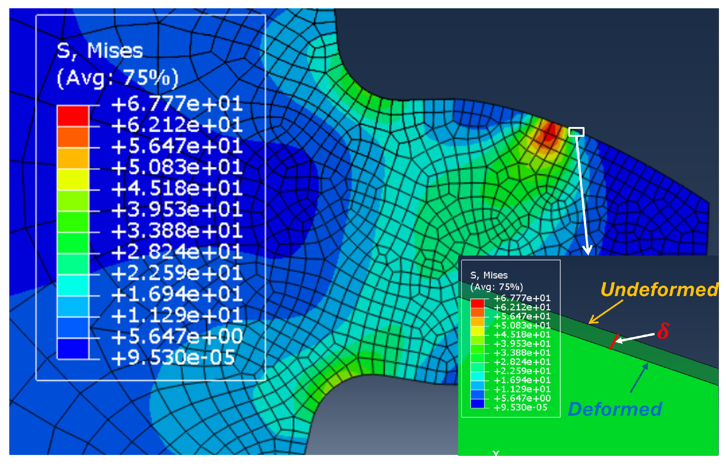
Task: Click the blue 'Deformed' label
Action: pos(615,409)
